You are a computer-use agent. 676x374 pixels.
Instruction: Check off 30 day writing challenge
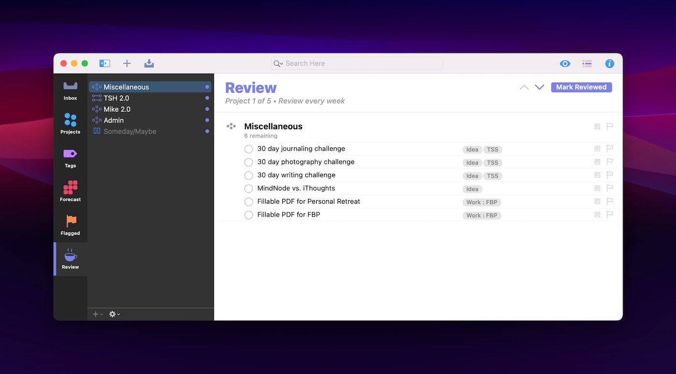point(249,176)
